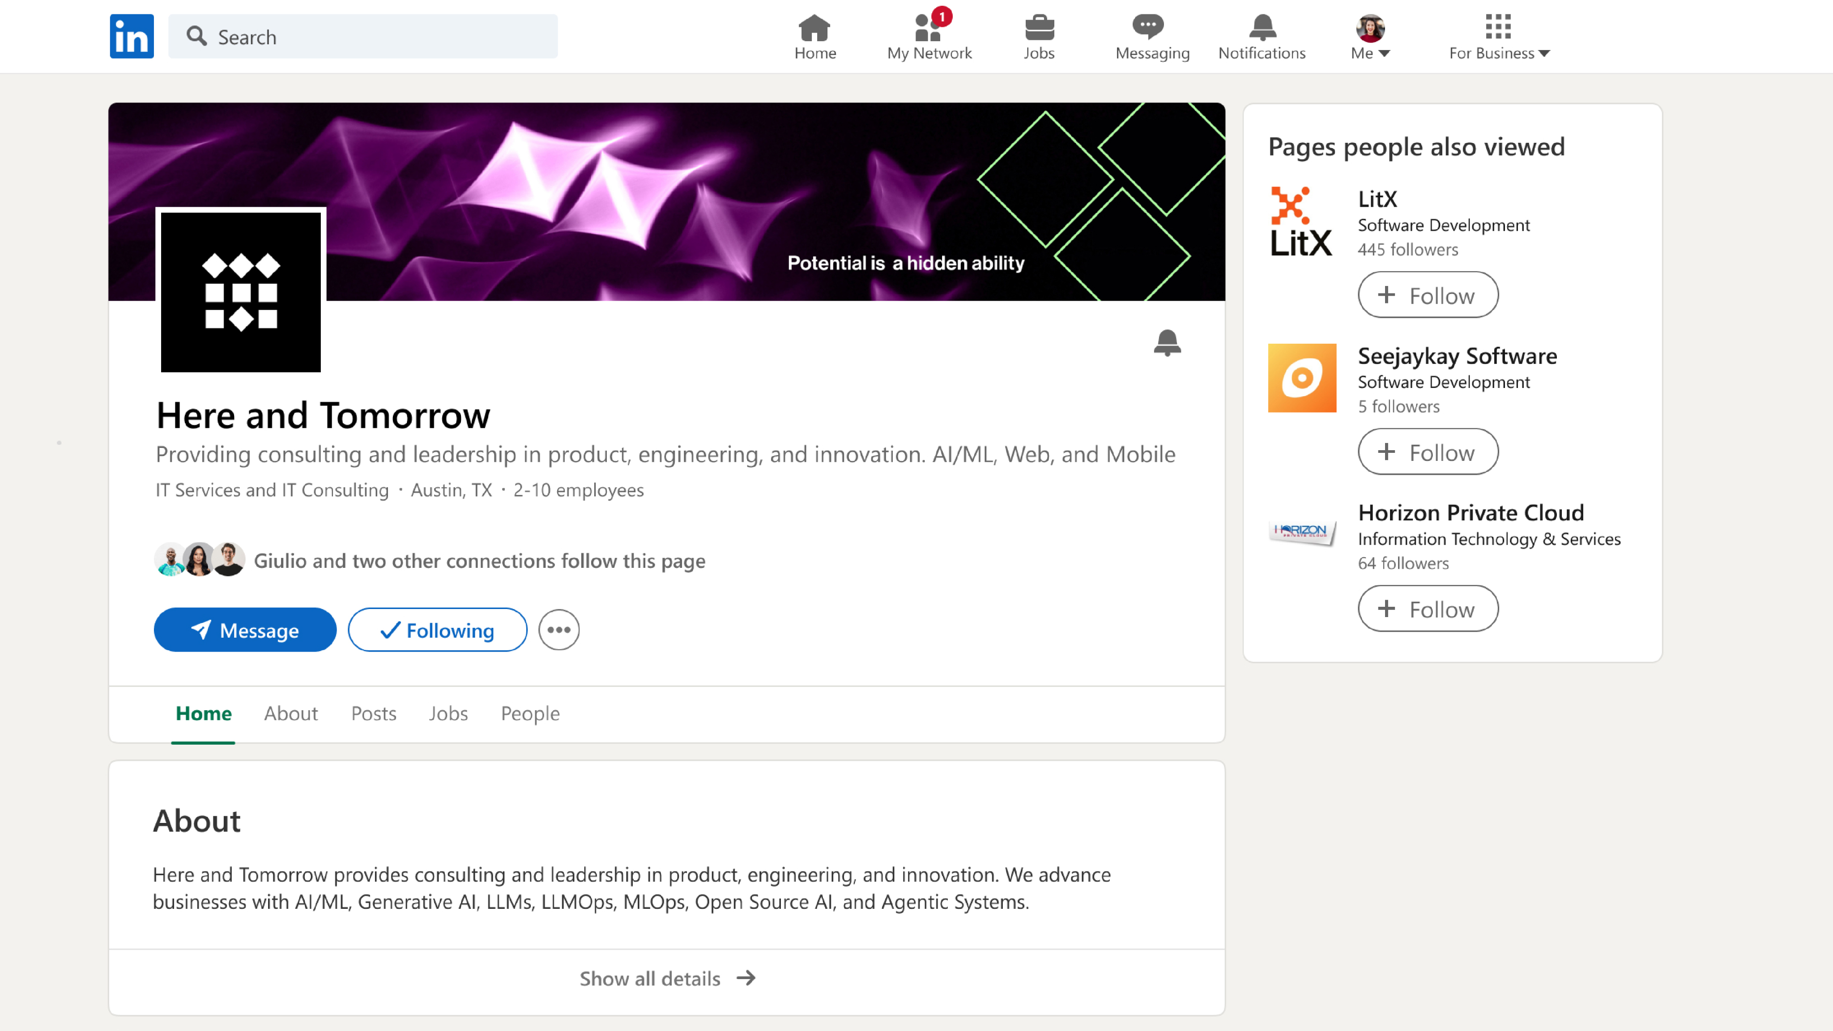Expand the For Business dropdown
This screenshot has width=1833, height=1031.
tap(1499, 37)
